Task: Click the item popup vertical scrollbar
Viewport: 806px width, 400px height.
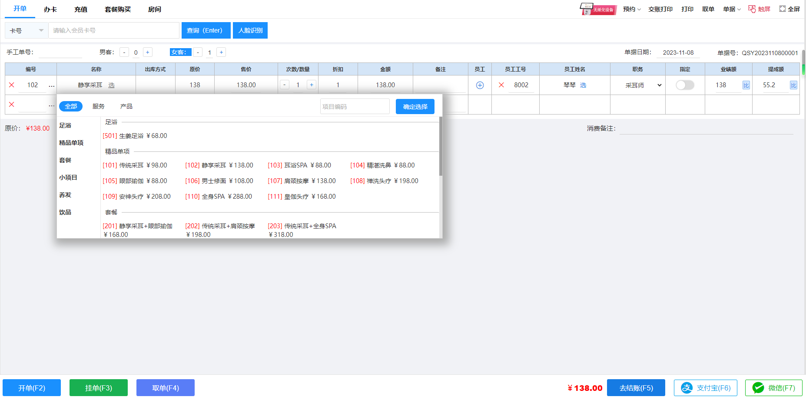Action: (441, 146)
